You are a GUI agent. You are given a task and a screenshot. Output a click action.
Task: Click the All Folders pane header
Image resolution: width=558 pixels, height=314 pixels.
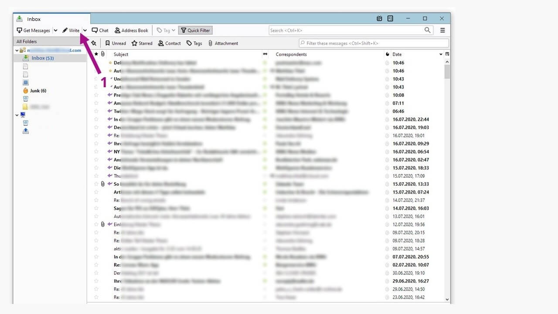coord(50,41)
